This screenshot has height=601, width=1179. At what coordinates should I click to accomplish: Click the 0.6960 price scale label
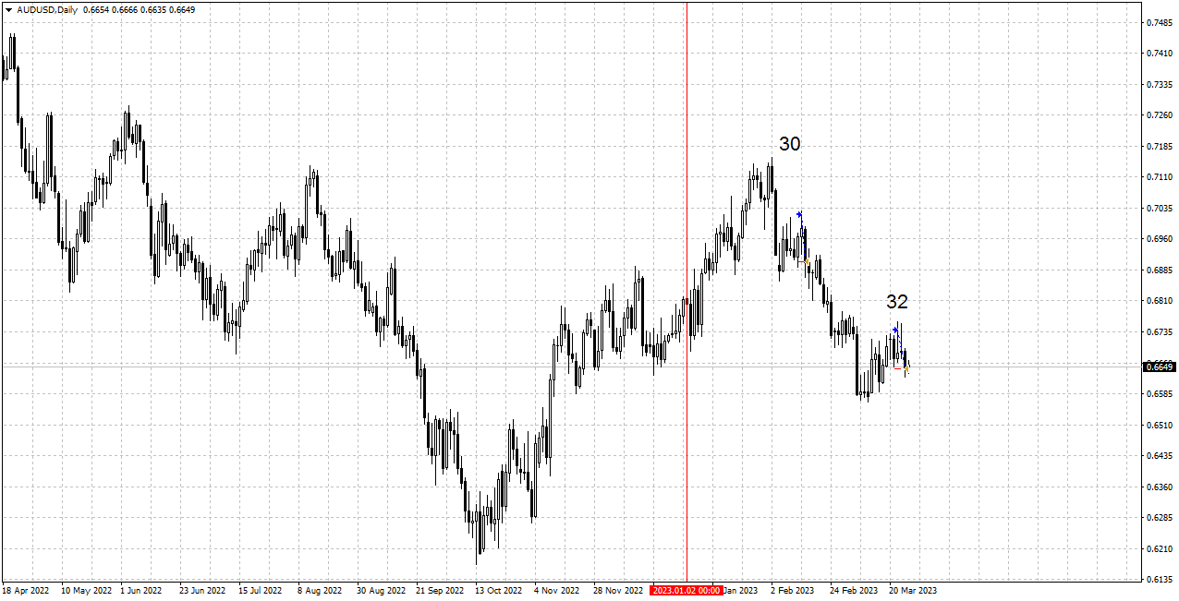click(x=1159, y=239)
